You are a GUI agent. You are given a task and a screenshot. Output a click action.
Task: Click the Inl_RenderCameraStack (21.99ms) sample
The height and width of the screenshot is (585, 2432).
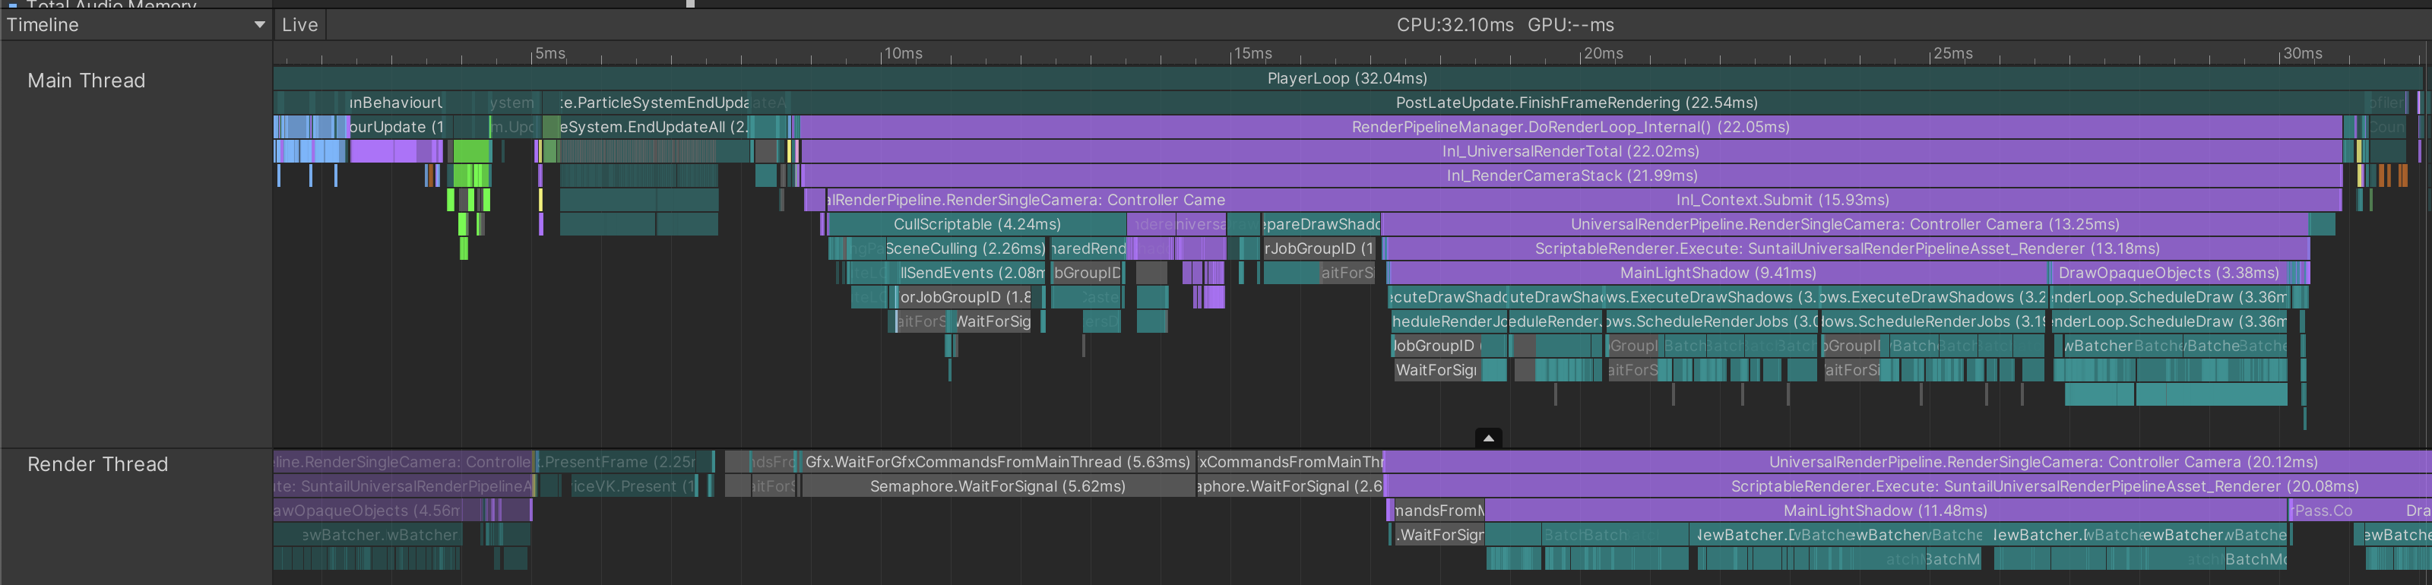click(1571, 176)
